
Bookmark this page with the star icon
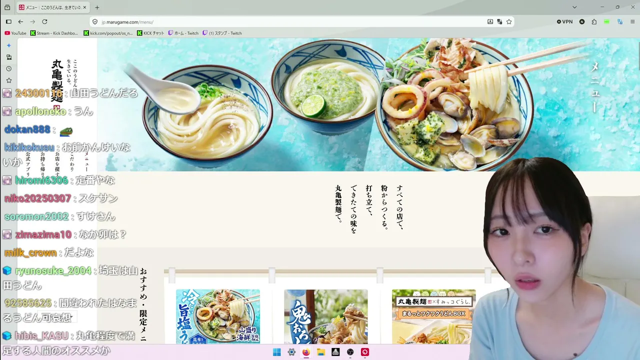509,22
